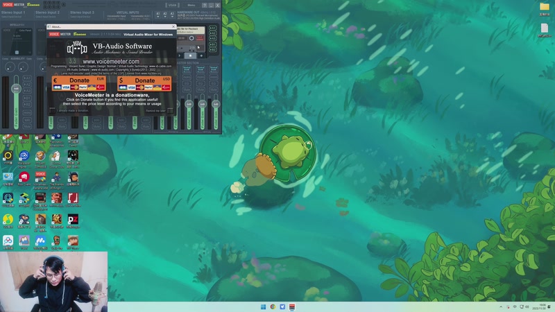The image size is (555, 312).
Task: Toggle A1 routing on Stereo Input 1
Action: pyautogui.click(x=27, y=78)
